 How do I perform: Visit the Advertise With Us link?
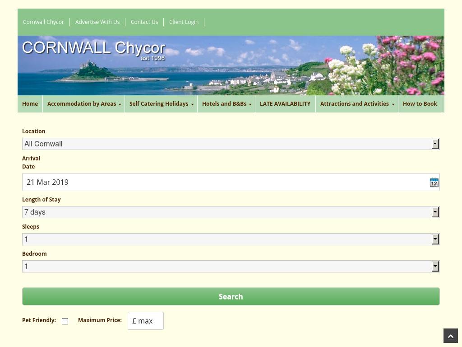pyautogui.click(x=97, y=22)
